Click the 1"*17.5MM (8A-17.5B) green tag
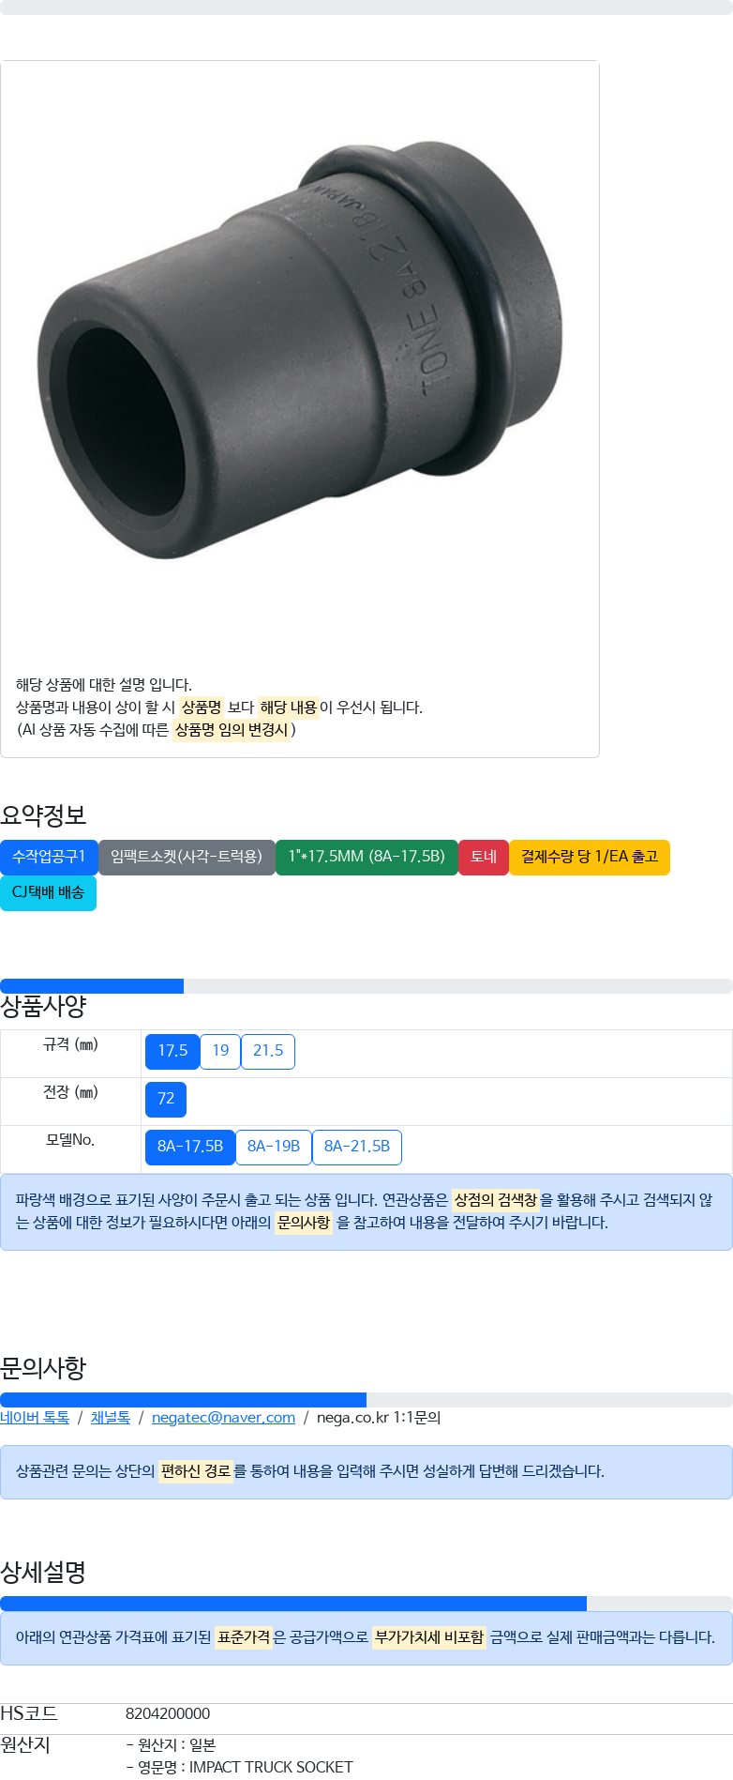 [366, 857]
